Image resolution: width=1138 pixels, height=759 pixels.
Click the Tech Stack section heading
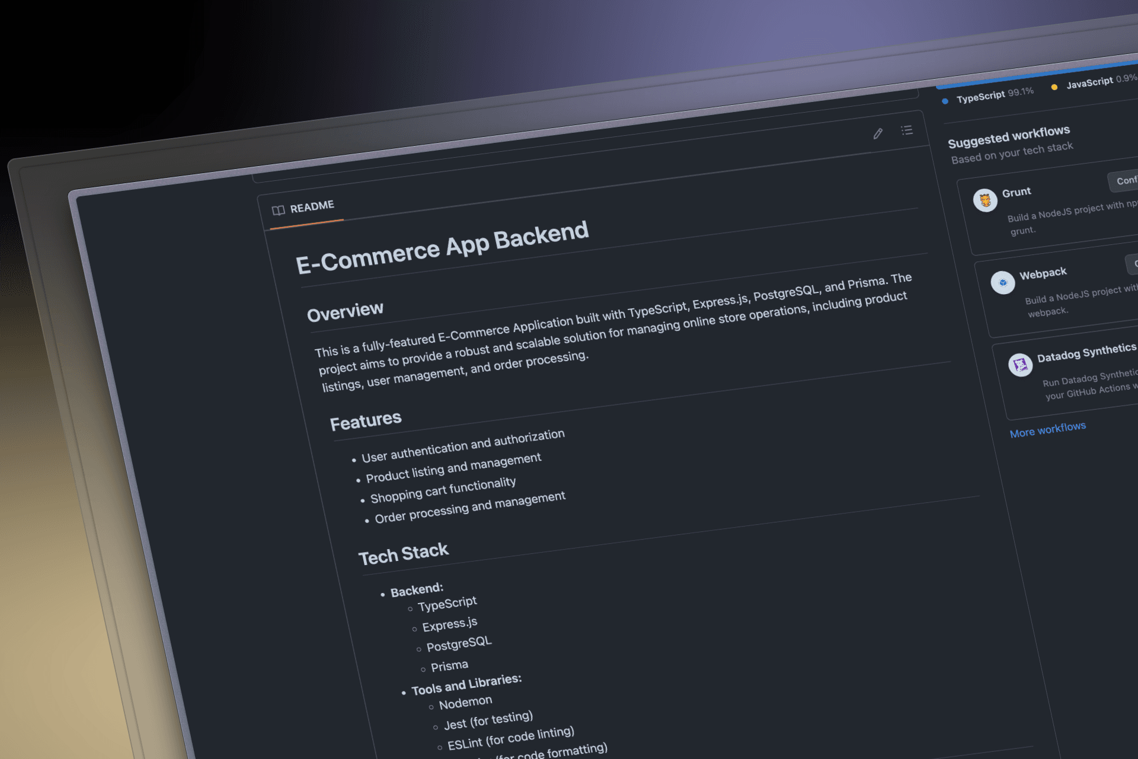[x=404, y=554]
